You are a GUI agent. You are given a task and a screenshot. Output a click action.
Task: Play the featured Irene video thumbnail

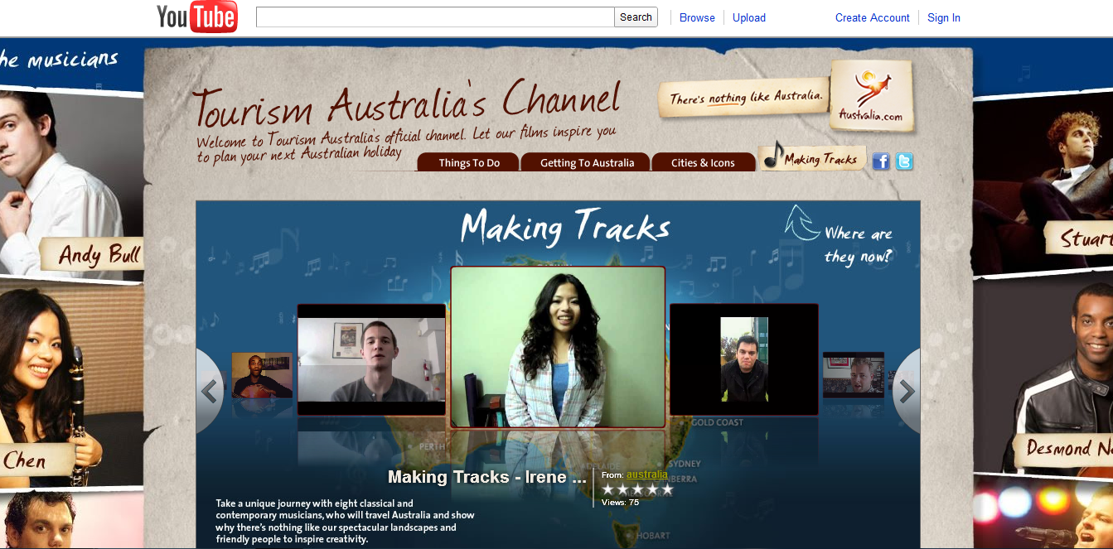558,347
